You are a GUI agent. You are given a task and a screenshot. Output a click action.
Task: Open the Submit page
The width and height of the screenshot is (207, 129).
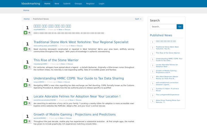pyautogui.click(x=67, y=3)
